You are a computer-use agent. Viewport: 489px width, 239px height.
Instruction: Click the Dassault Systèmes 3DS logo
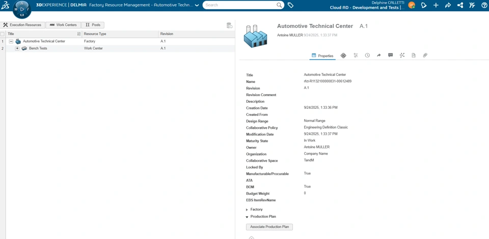point(5,5)
